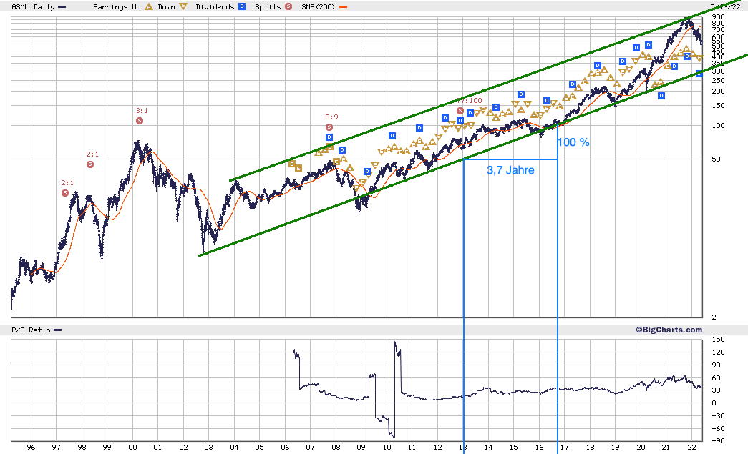Viewport: 748px width, 454px height.
Task: Click the 03 year label on time axis
Action: [208, 448]
